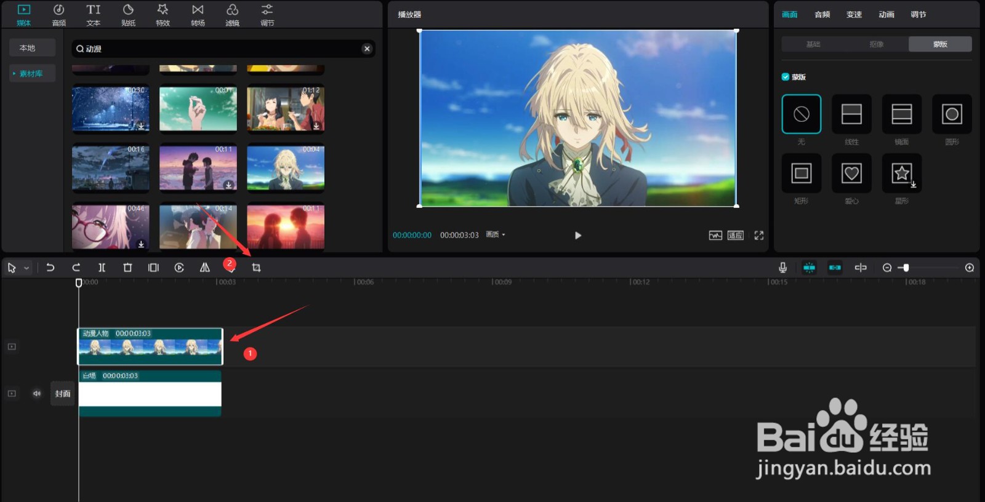Select the 抠像 cutout sub-tab
This screenshot has width=985, height=502.
click(x=877, y=44)
